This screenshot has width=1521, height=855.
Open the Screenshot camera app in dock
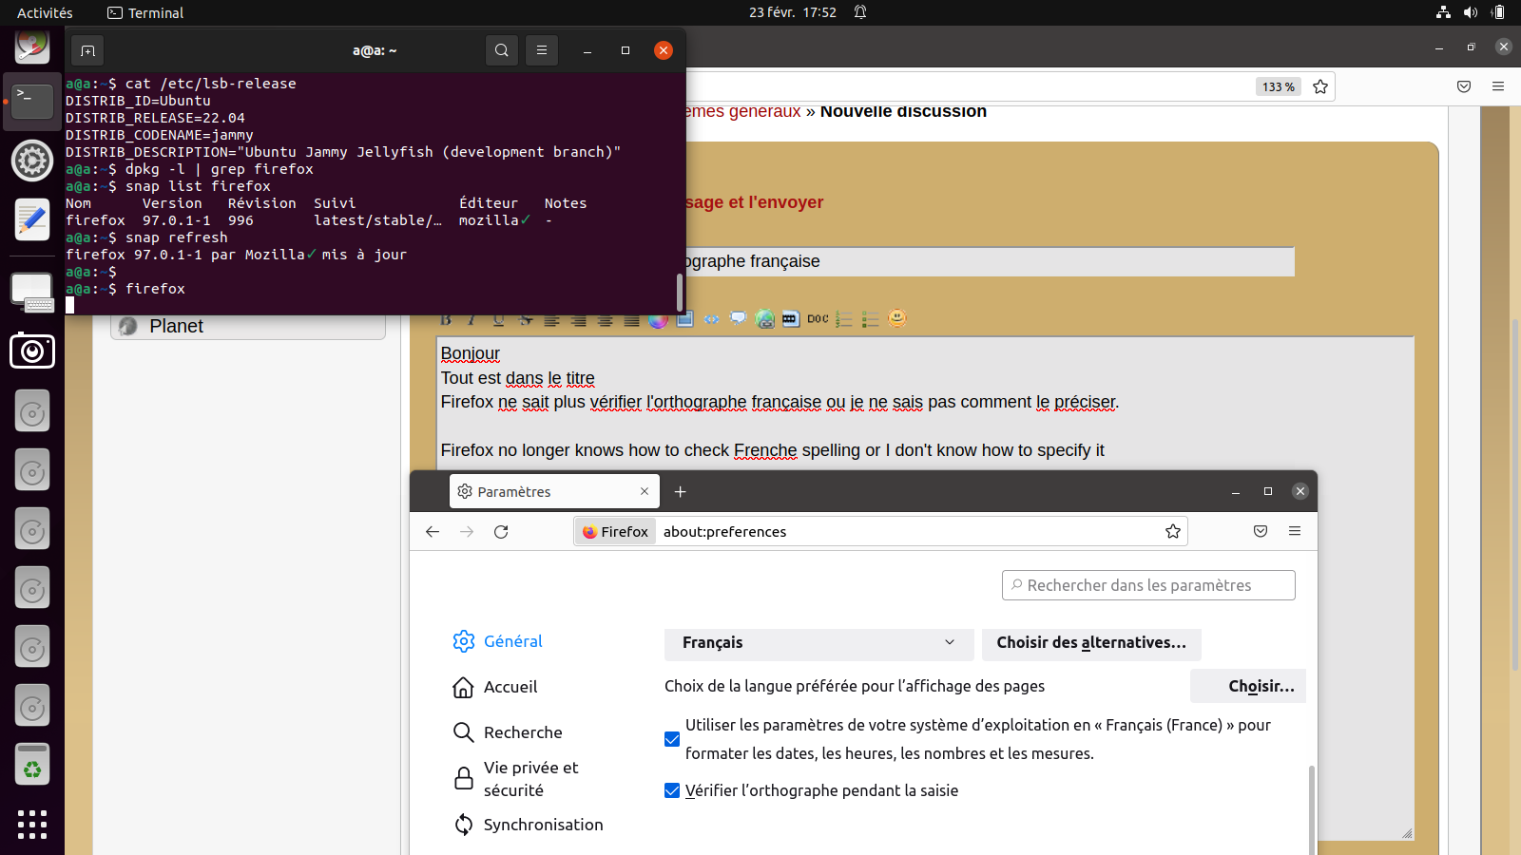click(32, 351)
